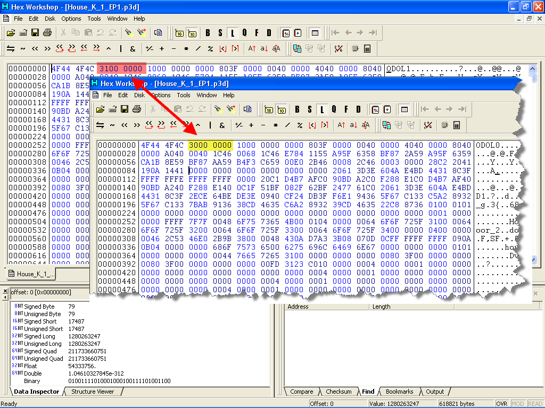This screenshot has height=408, width=545.
Task: Click Save disk icon in main window toolbar
Action: 35,33
